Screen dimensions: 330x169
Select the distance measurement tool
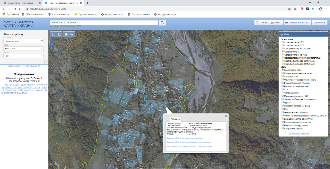[53, 34]
